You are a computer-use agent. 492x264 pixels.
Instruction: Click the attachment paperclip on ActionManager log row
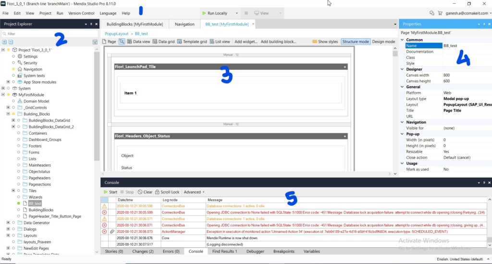112,231
